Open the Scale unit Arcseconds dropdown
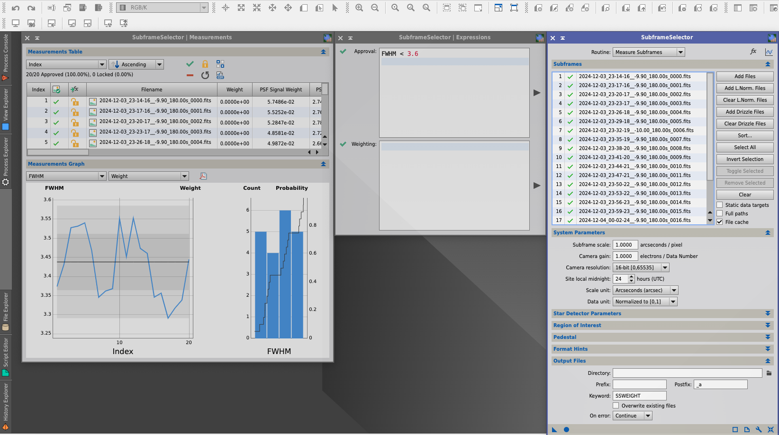779x435 pixels. (645, 290)
